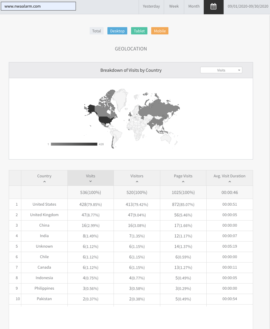The width and height of the screenshot is (270, 329).
Task: Filter by Desktop devices
Action: [117, 31]
